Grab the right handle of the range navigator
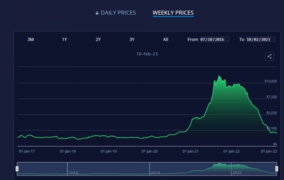284x180 pixels. coord(277,169)
